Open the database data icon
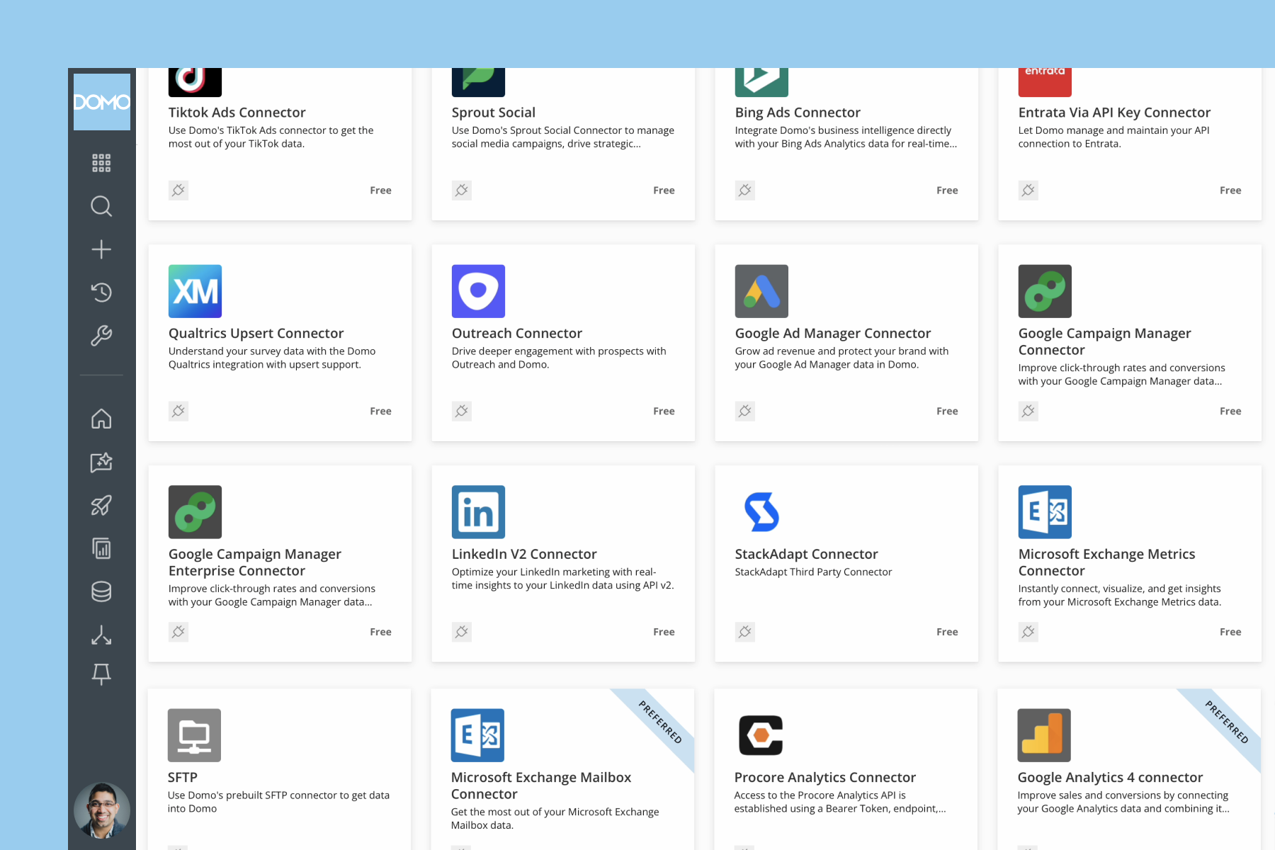The image size is (1275, 850). pos(101,591)
